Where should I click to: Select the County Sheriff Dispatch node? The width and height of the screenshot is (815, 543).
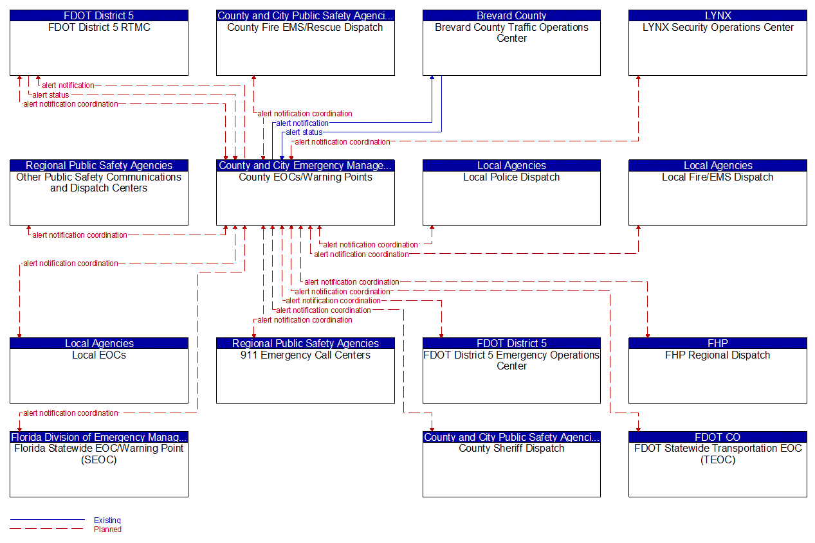point(511,465)
